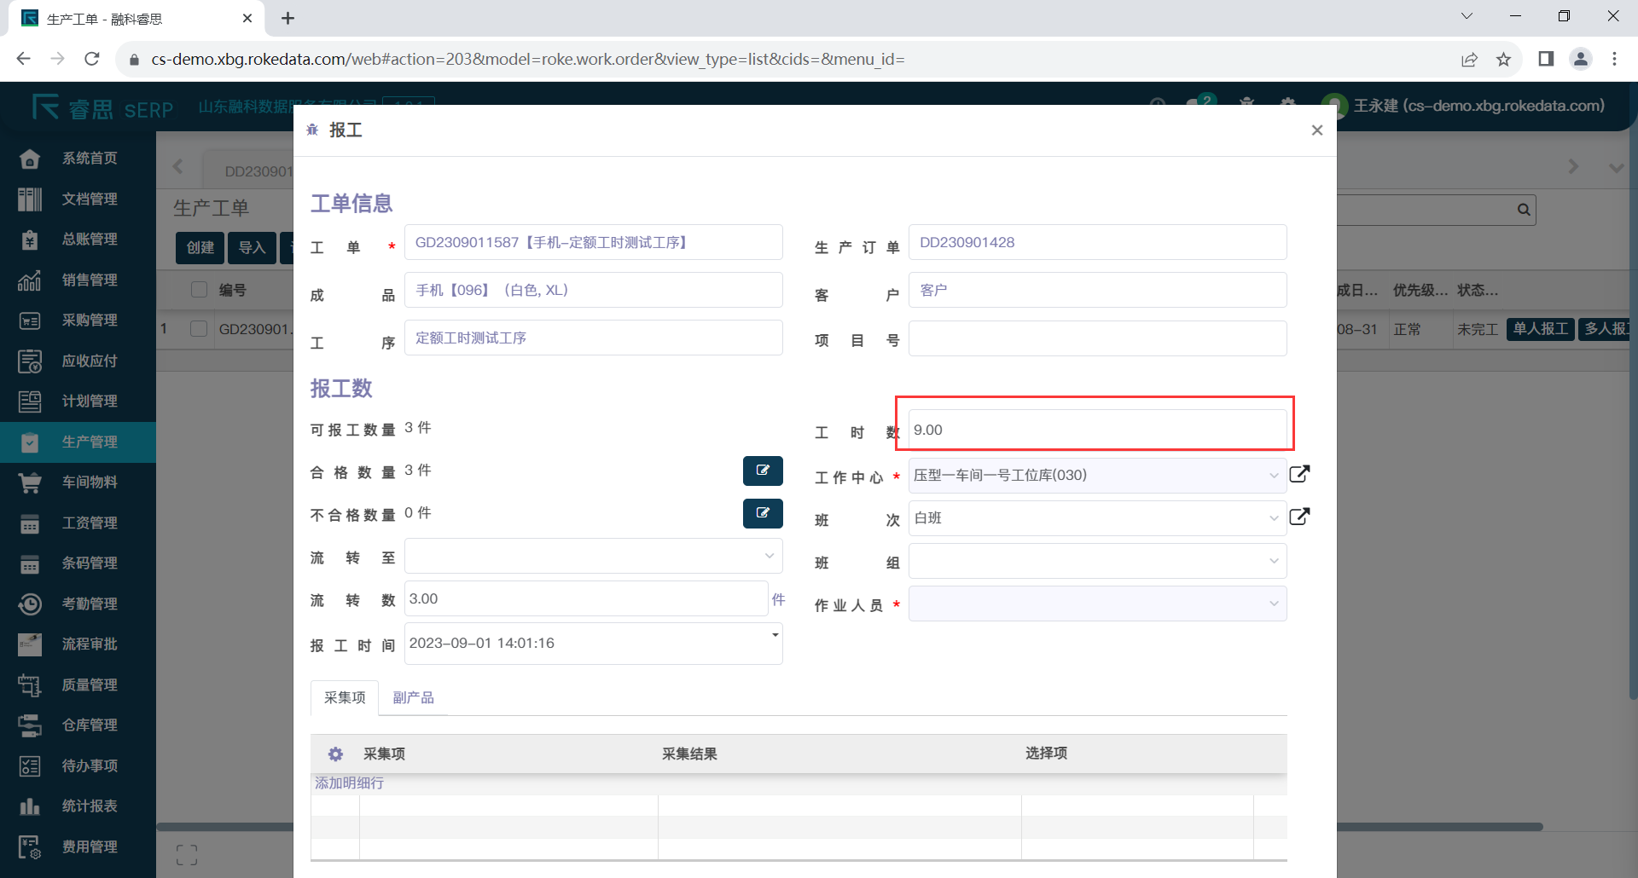This screenshot has width=1638, height=878.
Task: Click the fullscreen icon at bottom left
Action: pos(186,855)
